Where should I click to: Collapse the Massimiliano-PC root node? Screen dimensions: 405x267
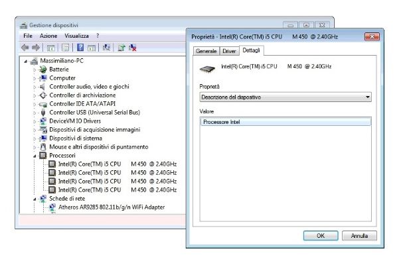(x=26, y=62)
